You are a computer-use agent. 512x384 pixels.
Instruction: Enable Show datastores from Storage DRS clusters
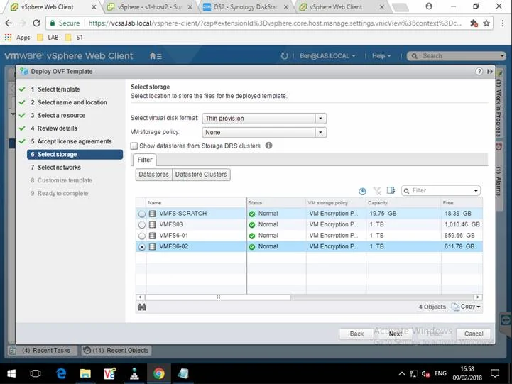tap(134, 146)
